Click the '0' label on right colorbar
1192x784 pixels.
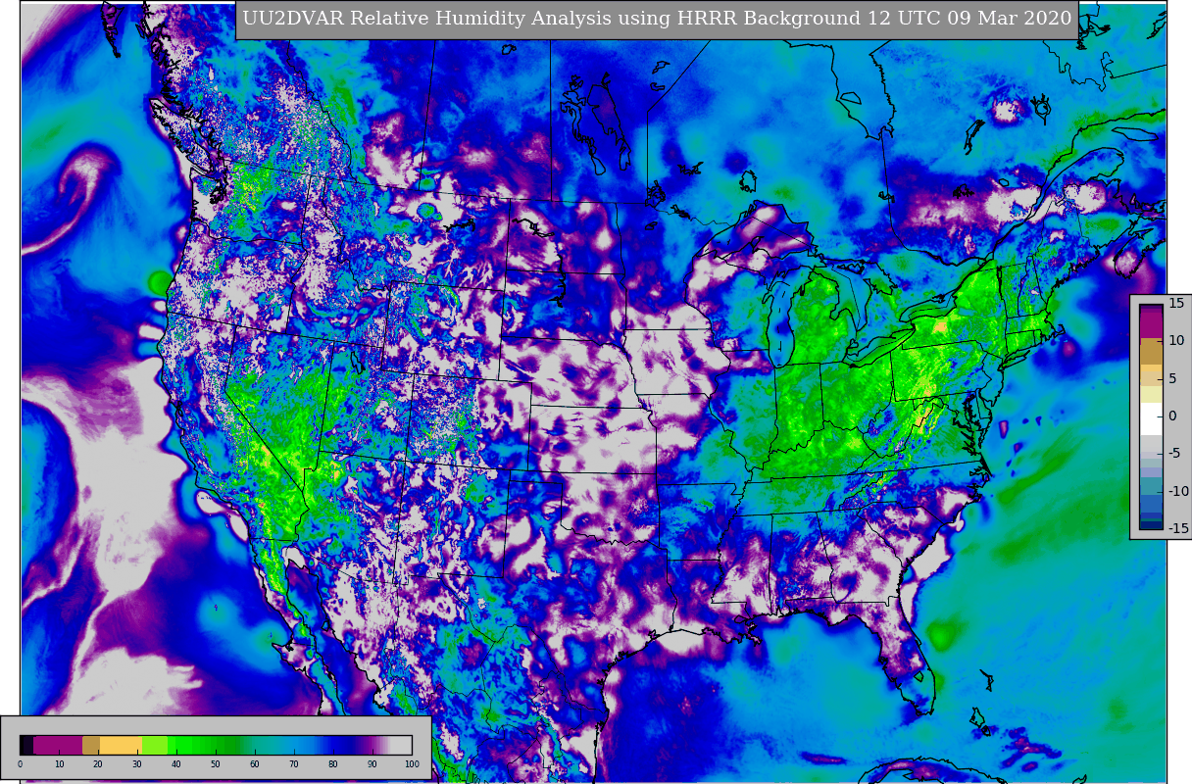tap(1172, 416)
